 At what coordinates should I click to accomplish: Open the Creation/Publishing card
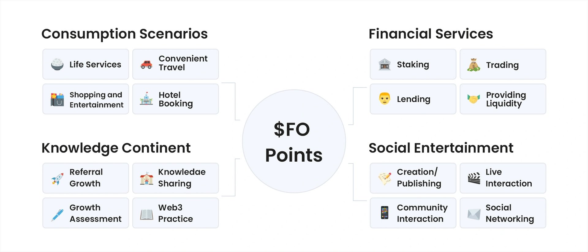413,178
